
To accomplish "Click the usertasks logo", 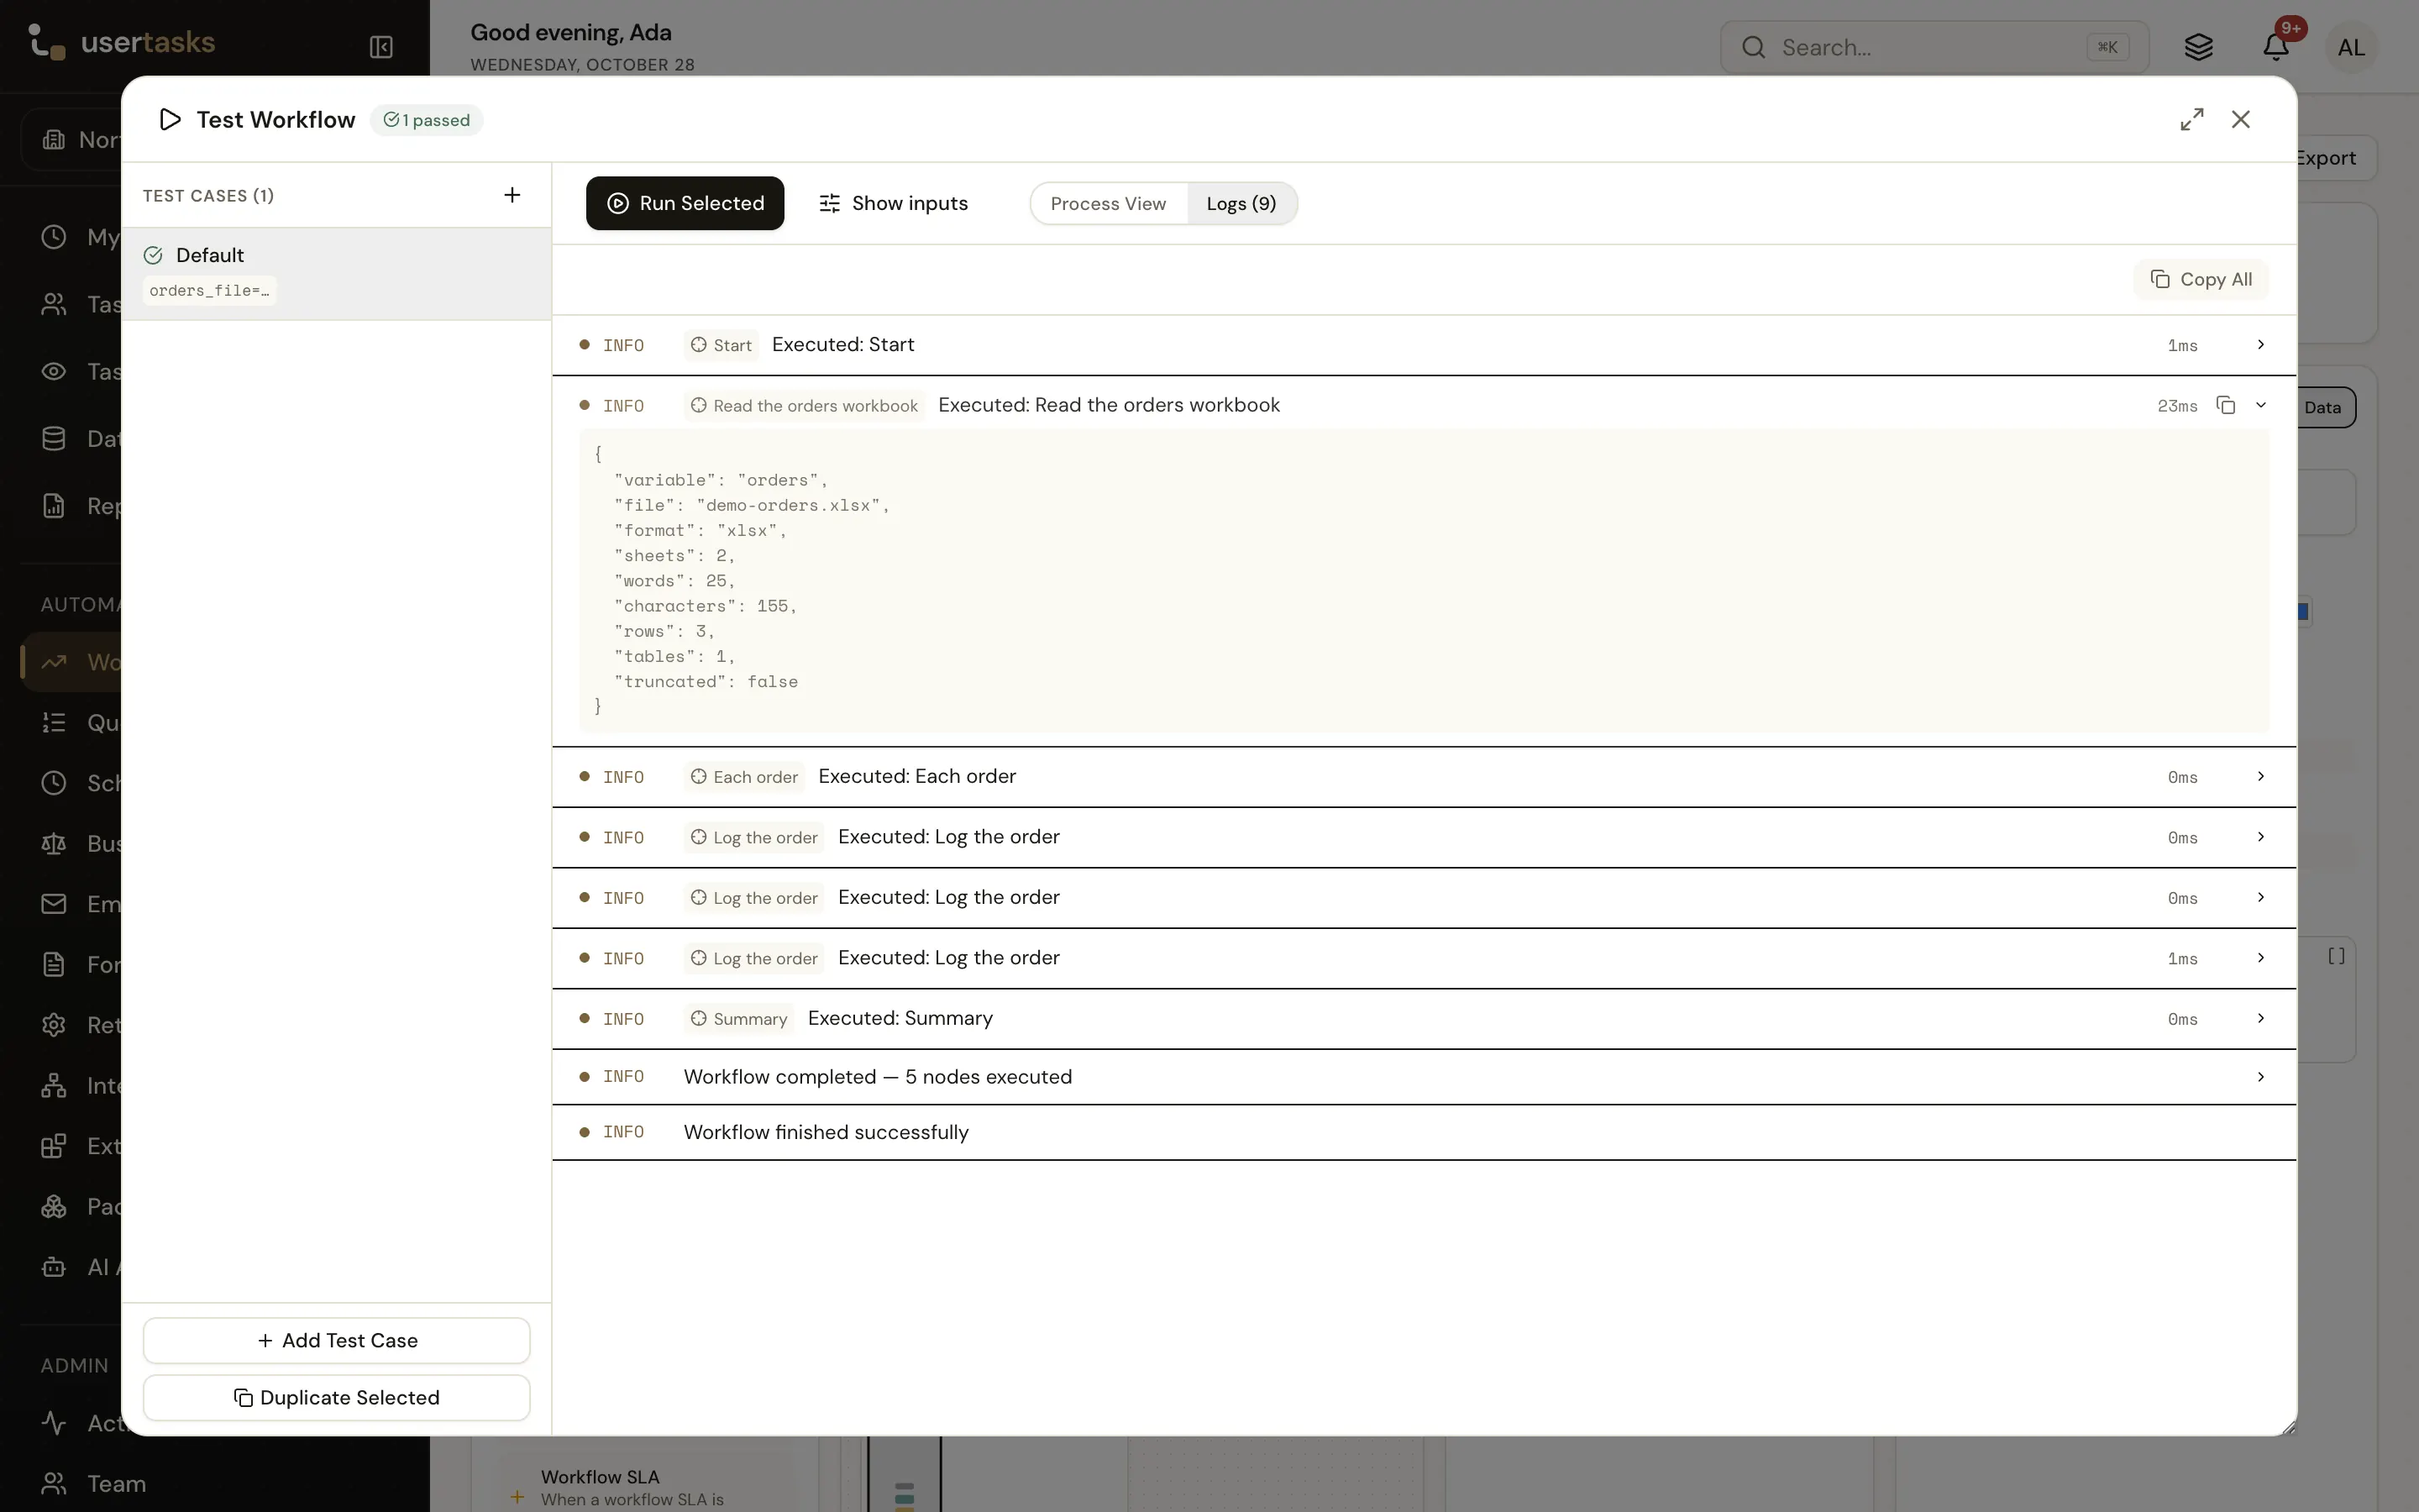I will point(121,42).
